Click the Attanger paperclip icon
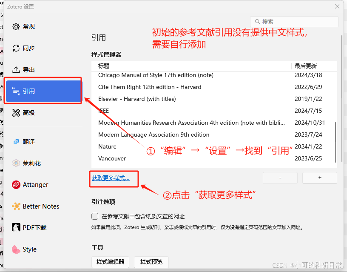Image resolution: width=347 pixels, height=272 pixels. pyautogui.click(x=16, y=185)
